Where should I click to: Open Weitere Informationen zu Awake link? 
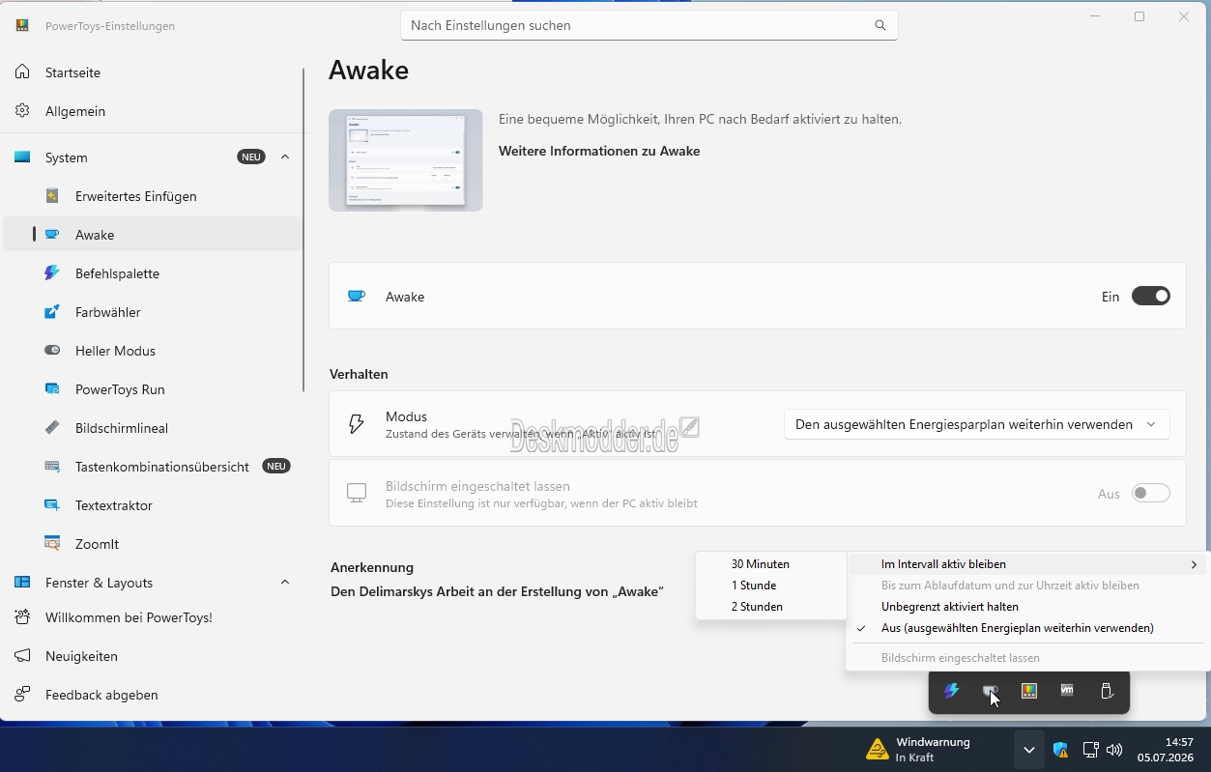tap(599, 151)
